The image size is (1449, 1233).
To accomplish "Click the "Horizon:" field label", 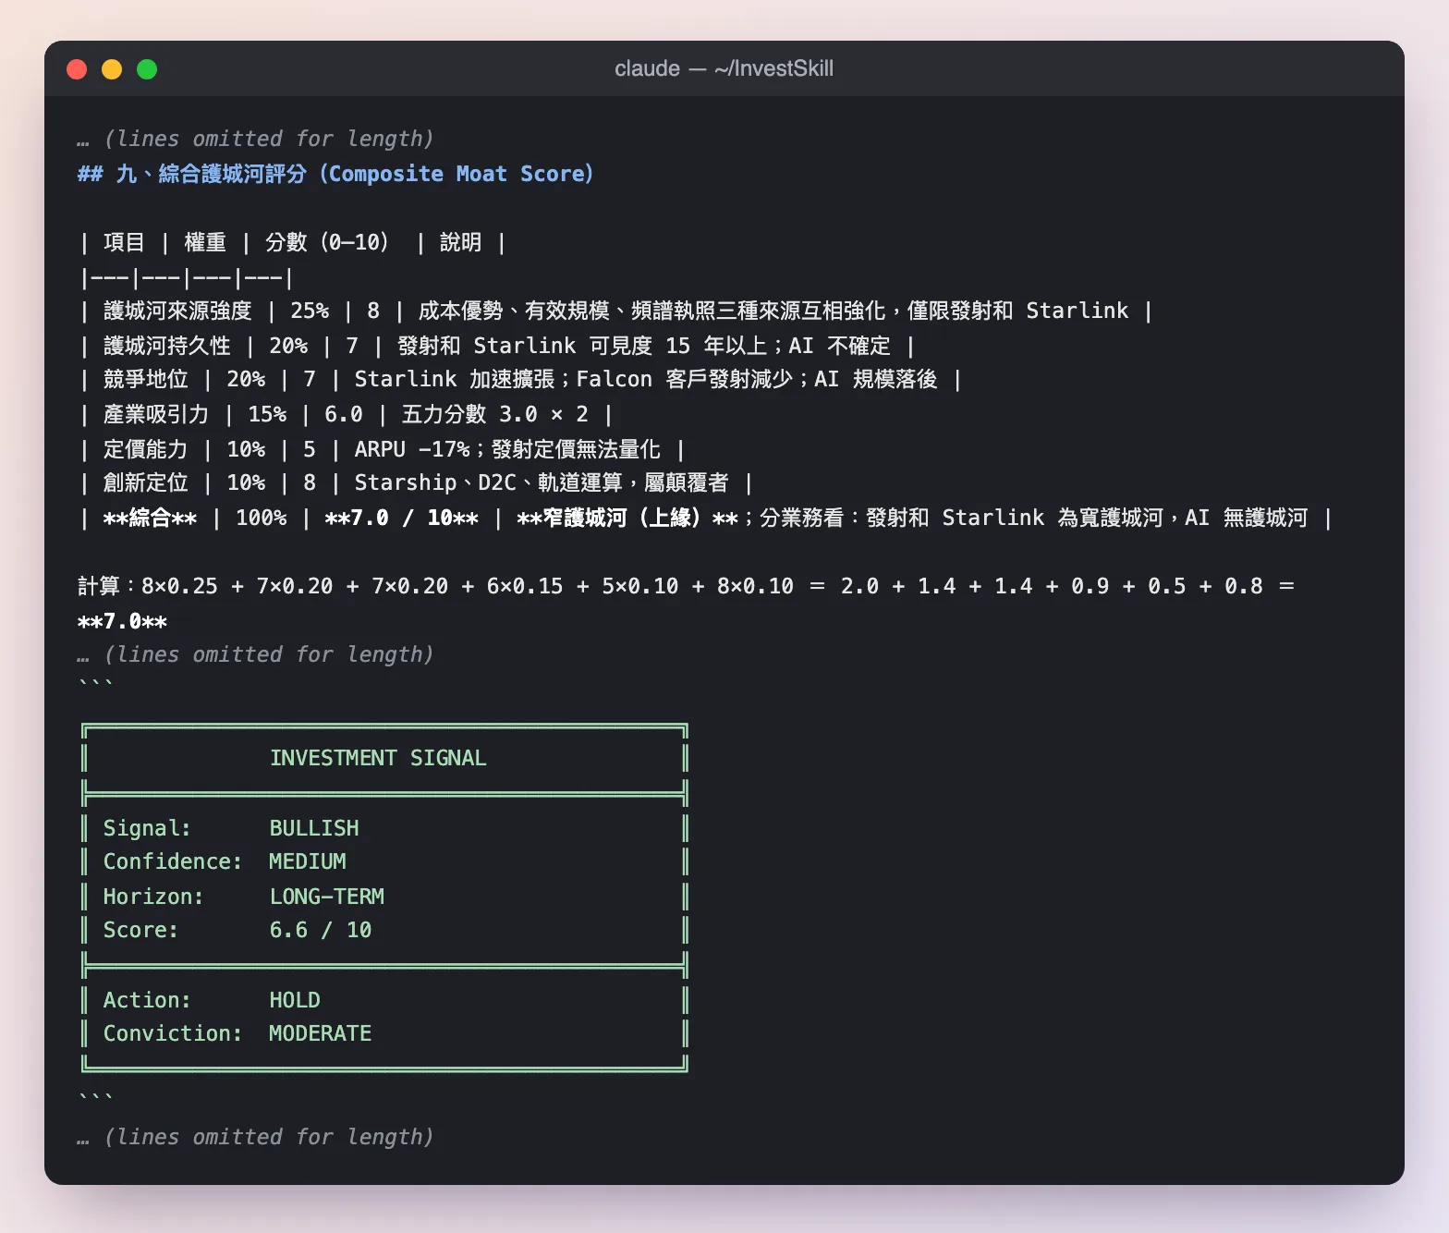I will (x=153, y=897).
